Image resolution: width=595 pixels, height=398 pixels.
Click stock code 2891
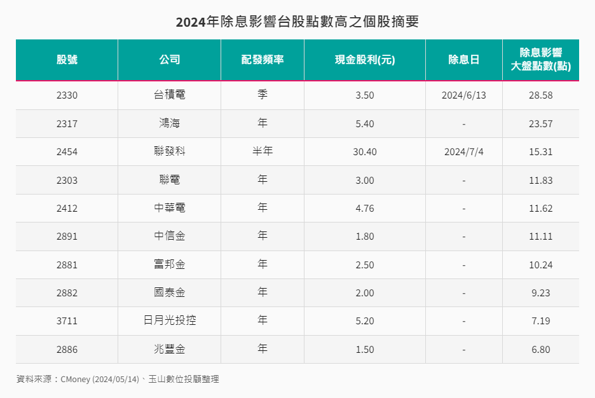67,237
